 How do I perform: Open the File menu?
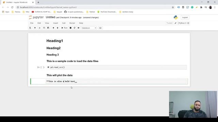tap(32, 23)
